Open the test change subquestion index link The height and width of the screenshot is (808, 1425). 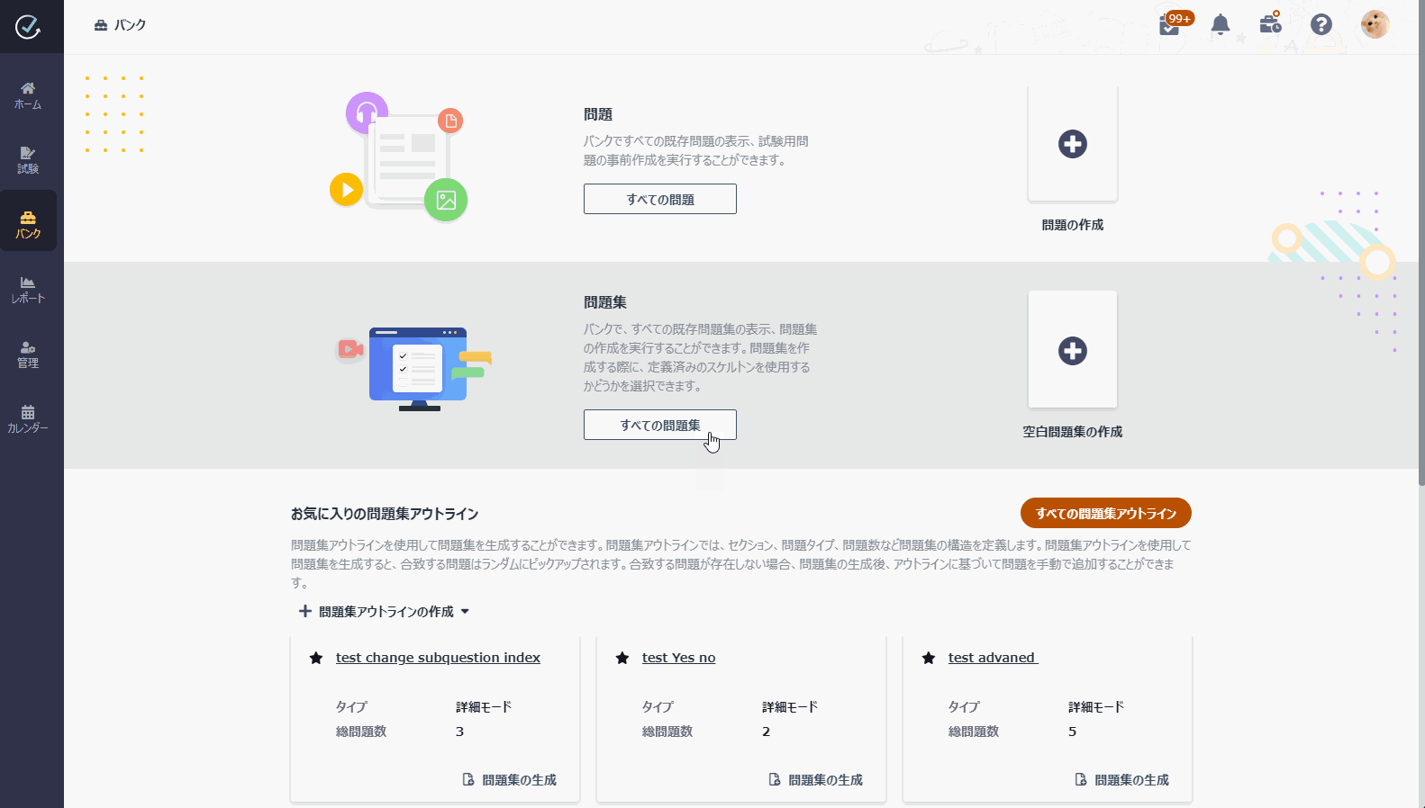pyautogui.click(x=438, y=658)
